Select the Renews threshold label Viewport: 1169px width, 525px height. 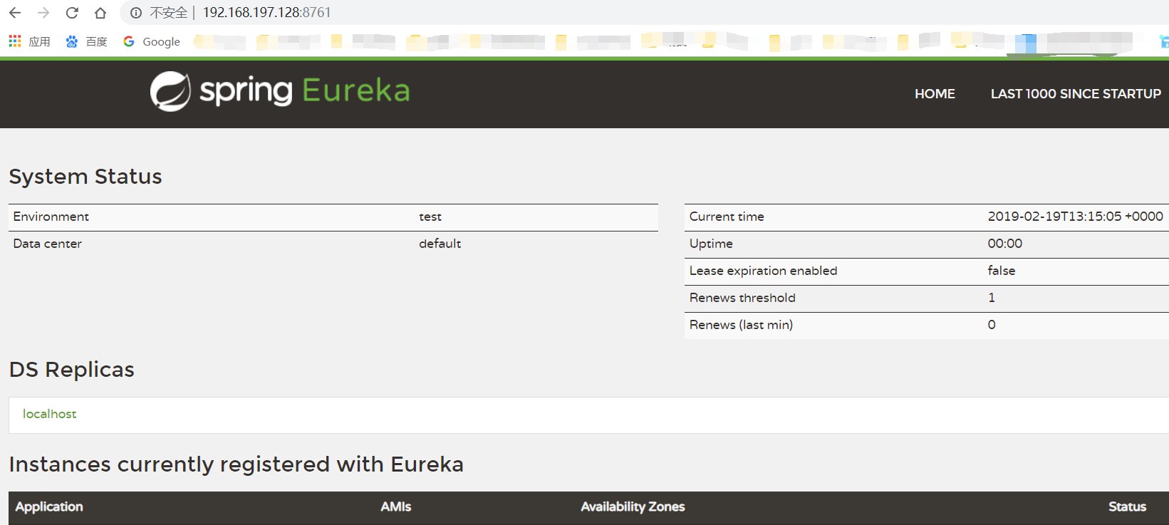(x=742, y=298)
